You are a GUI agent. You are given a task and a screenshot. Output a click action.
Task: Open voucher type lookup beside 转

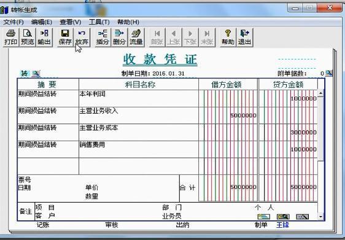[x=36, y=74]
